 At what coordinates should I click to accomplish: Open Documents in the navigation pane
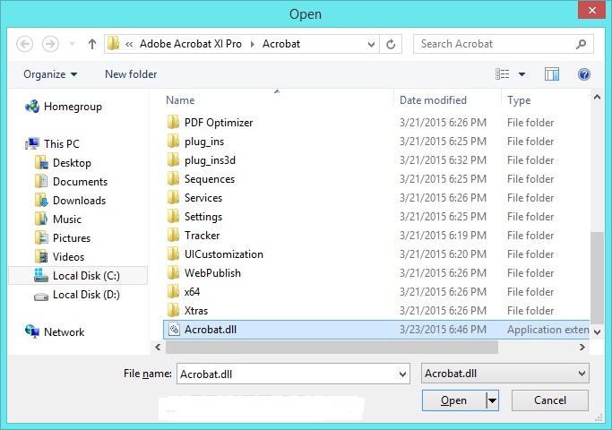(x=71, y=182)
